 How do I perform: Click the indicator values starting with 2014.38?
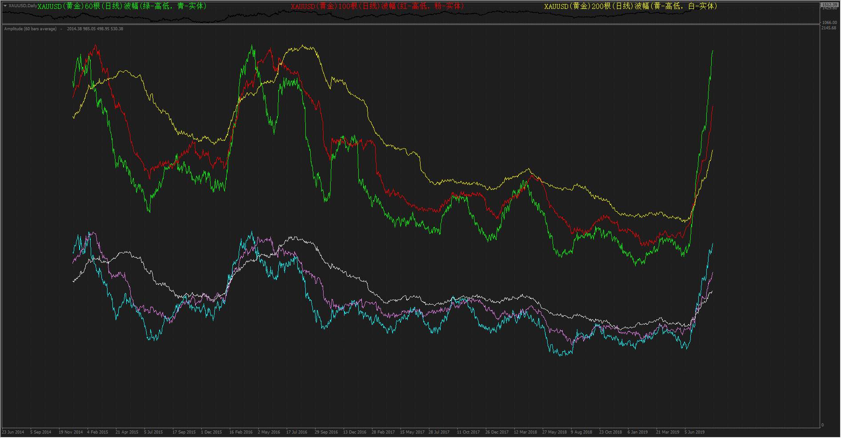(x=95, y=29)
